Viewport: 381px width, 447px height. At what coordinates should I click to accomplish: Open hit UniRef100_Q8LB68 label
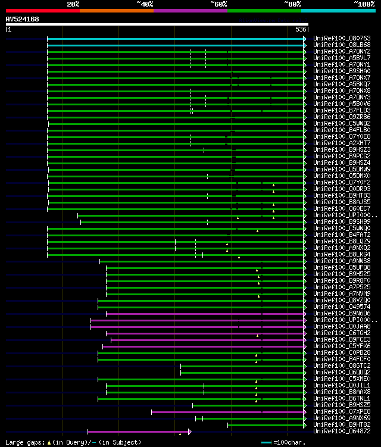pos(342,45)
